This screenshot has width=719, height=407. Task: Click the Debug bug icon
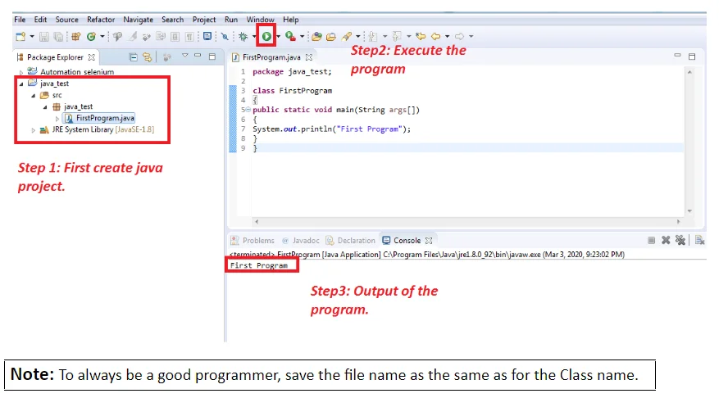[x=243, y=37]
